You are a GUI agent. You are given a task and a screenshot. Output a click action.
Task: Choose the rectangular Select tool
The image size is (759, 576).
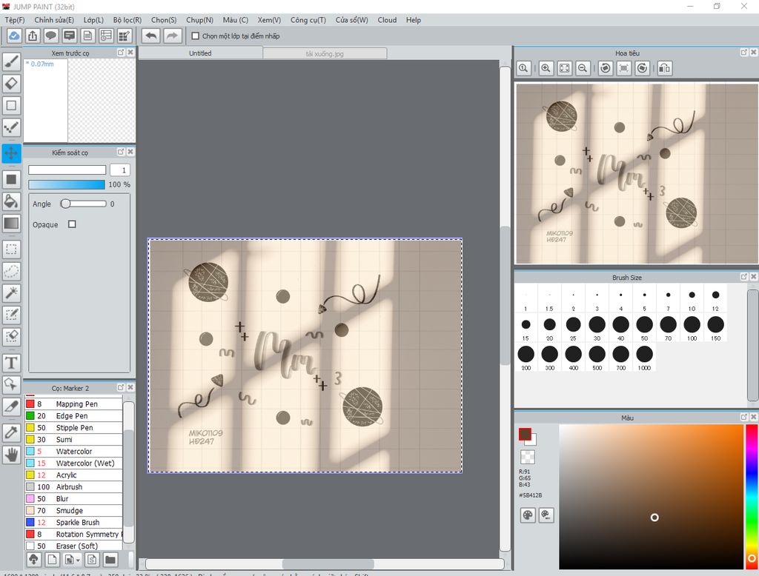click(x=12, y=249)
